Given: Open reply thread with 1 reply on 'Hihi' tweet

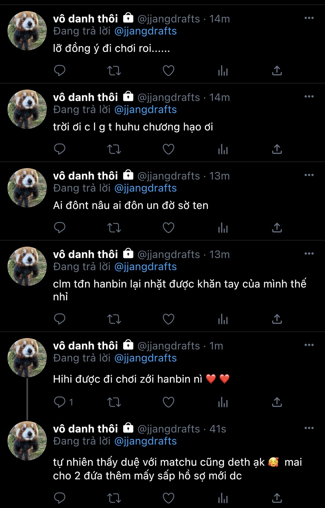Looking at the screenshot, I should (64, 402).
